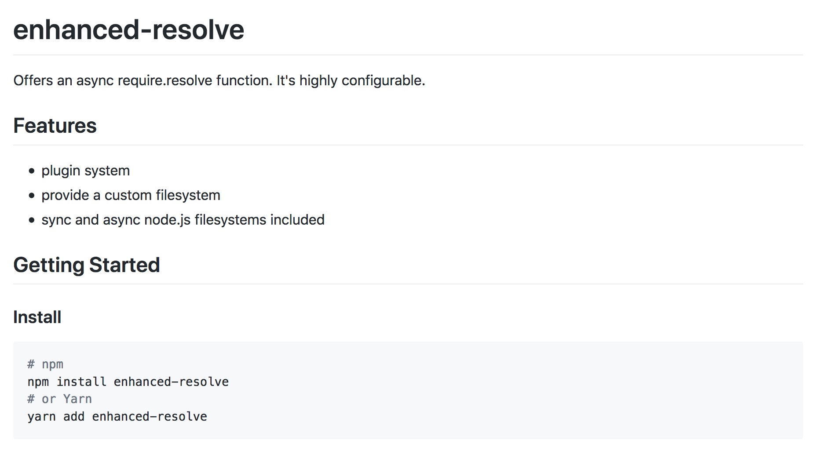819x458 pixels.
Task: Click the word 'async' in the description sentence
Action: point(95,80)
